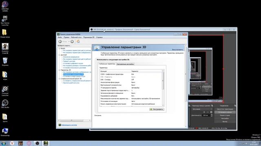Click Arizona Games desktop icon
Screen dimensions: 261x146
coord(5,6)
